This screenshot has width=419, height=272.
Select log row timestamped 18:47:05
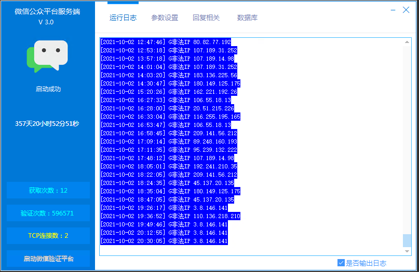tap(167, 199)
